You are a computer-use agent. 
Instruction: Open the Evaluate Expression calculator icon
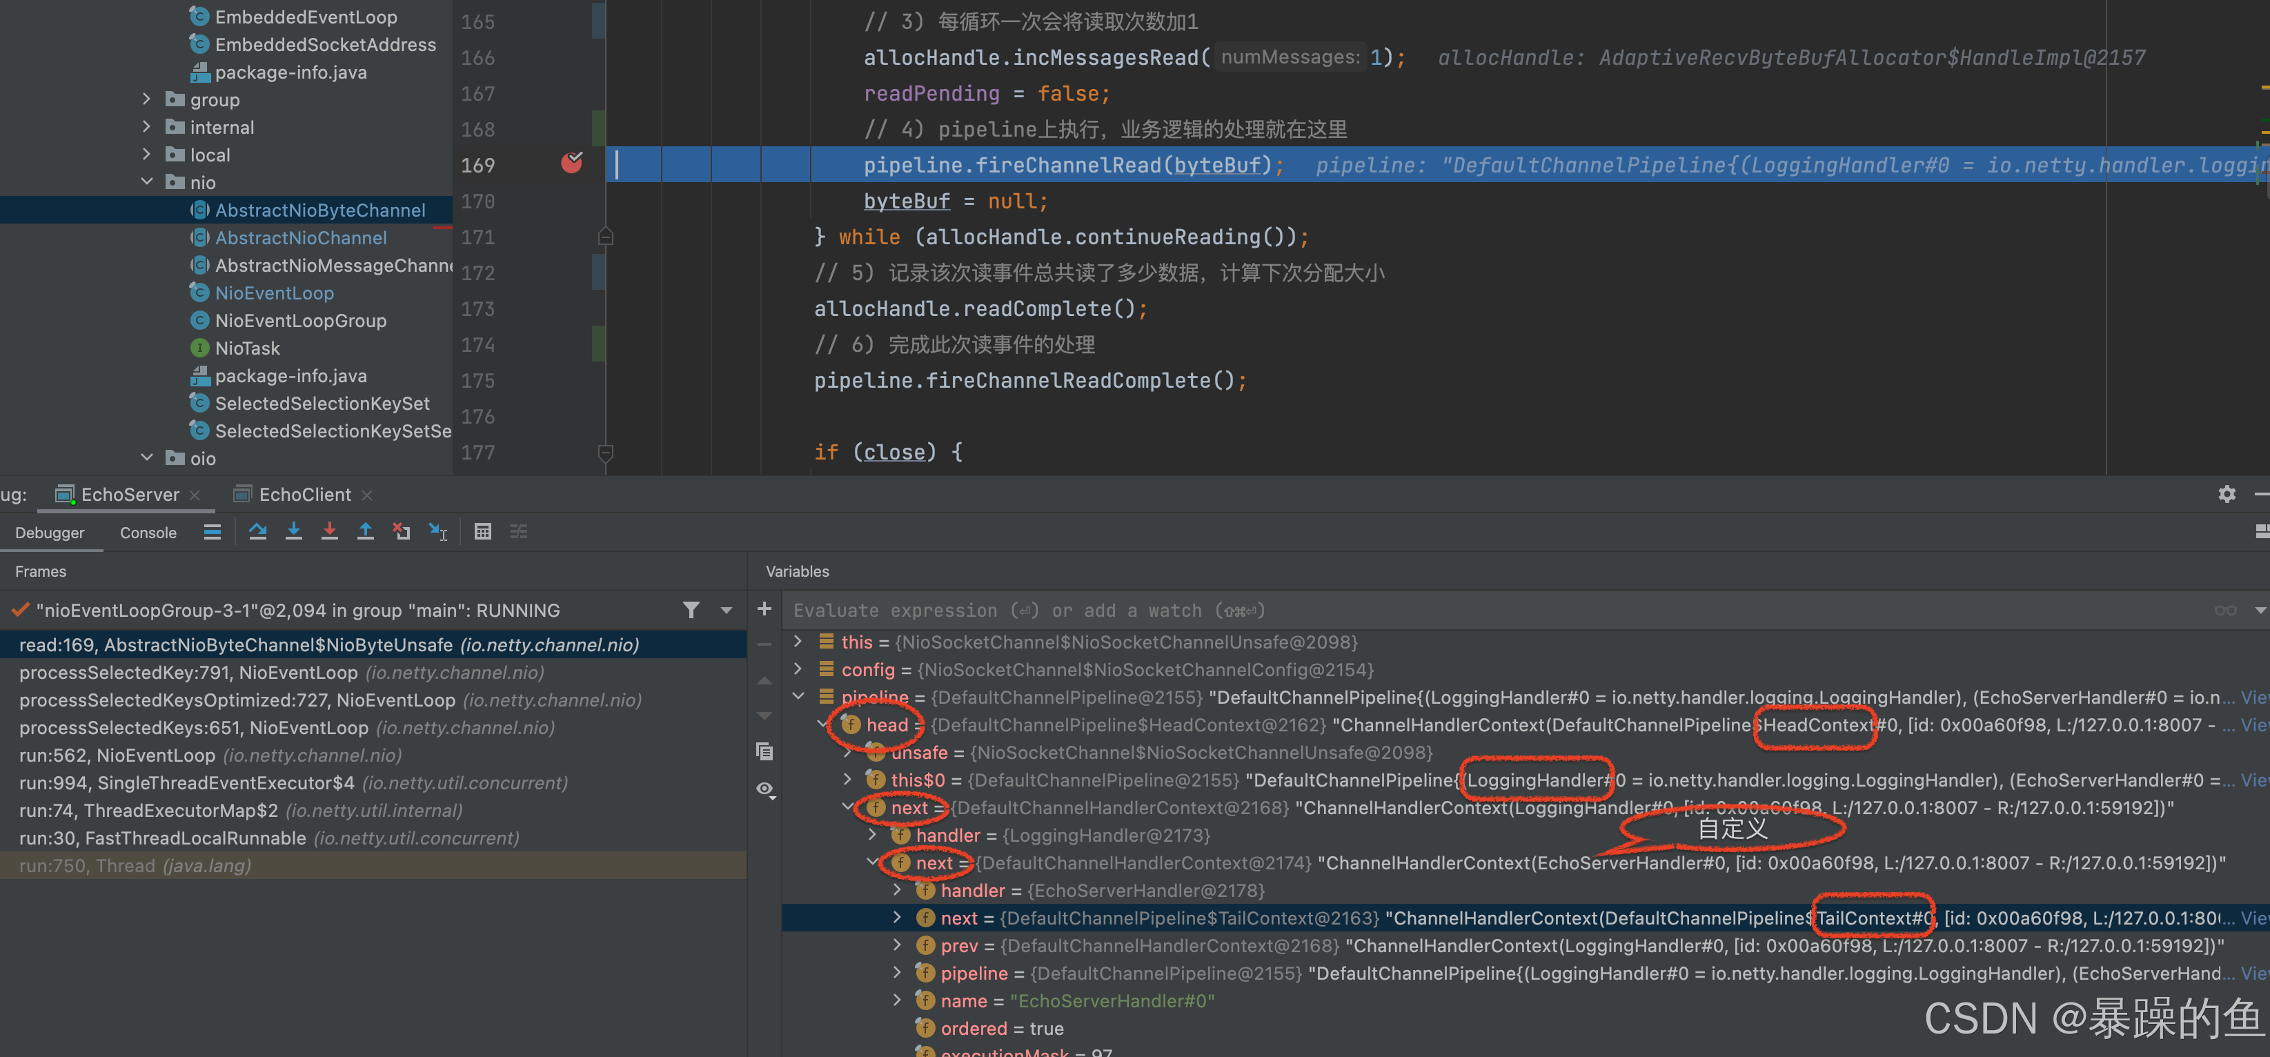click(x=482, y=531)
